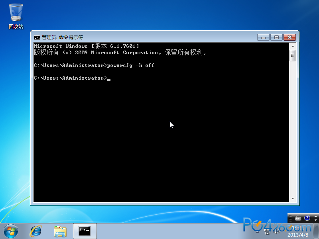The height and width of the screenshot is (239, 319).
Task: Click the 'Microsoft Windows' version line
Action: tap(86, 46)
